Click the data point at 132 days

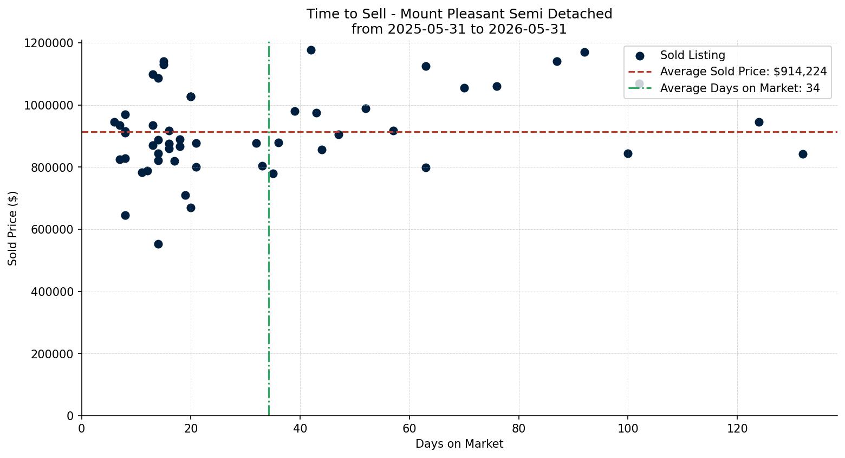[803, 154]
